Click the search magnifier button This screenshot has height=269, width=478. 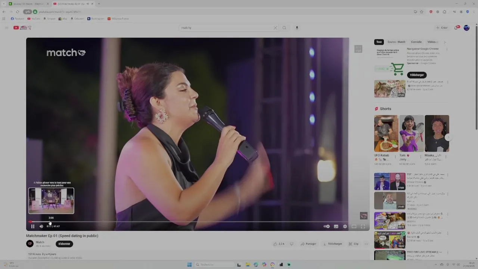(284, 28)
